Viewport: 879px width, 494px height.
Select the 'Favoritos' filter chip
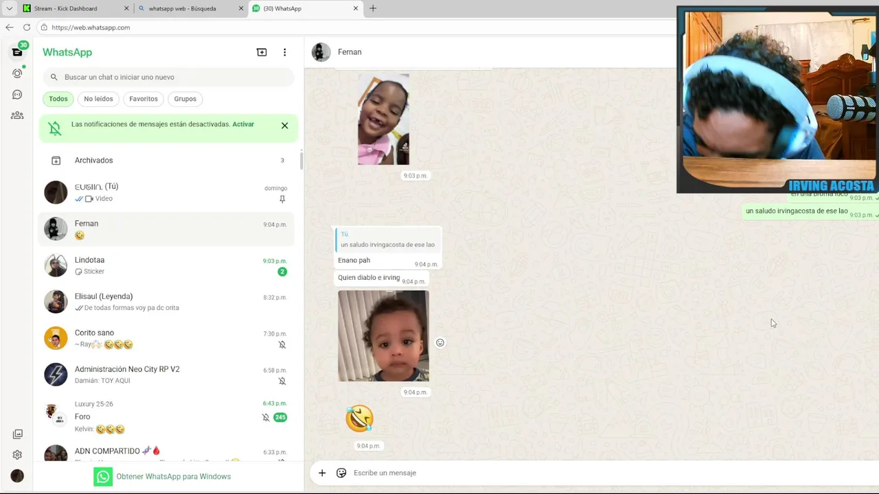[x=144, y=99]
